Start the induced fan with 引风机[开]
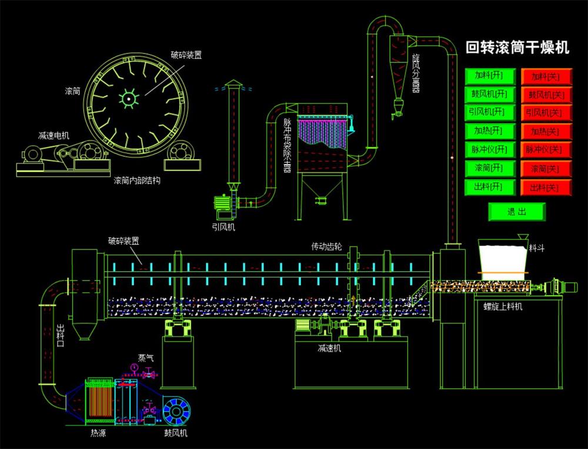588x449 pixels. 490,113
